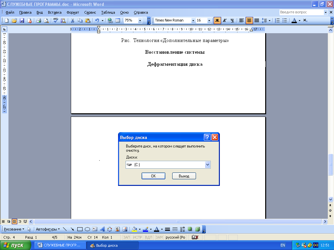Switch to Print Layout view
Viewport: 334px width, 250px height.
(14, 221)
